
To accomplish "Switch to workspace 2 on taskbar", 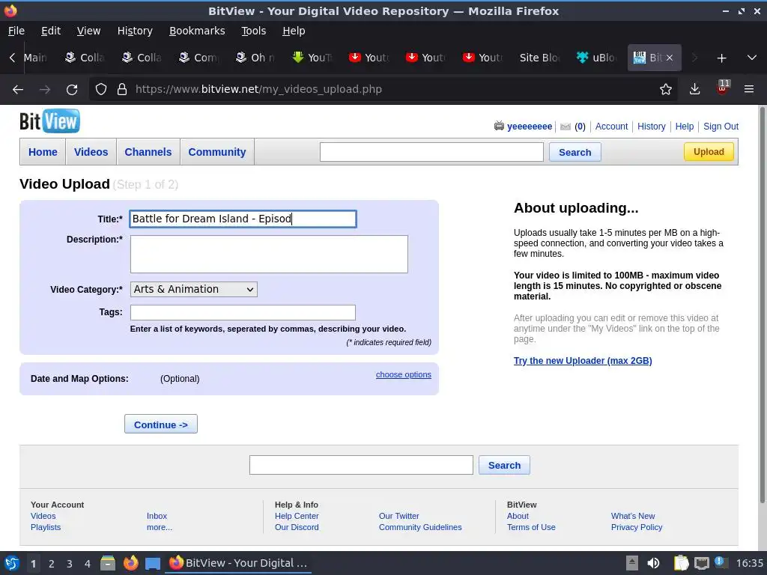I will [x=52, y=564].
